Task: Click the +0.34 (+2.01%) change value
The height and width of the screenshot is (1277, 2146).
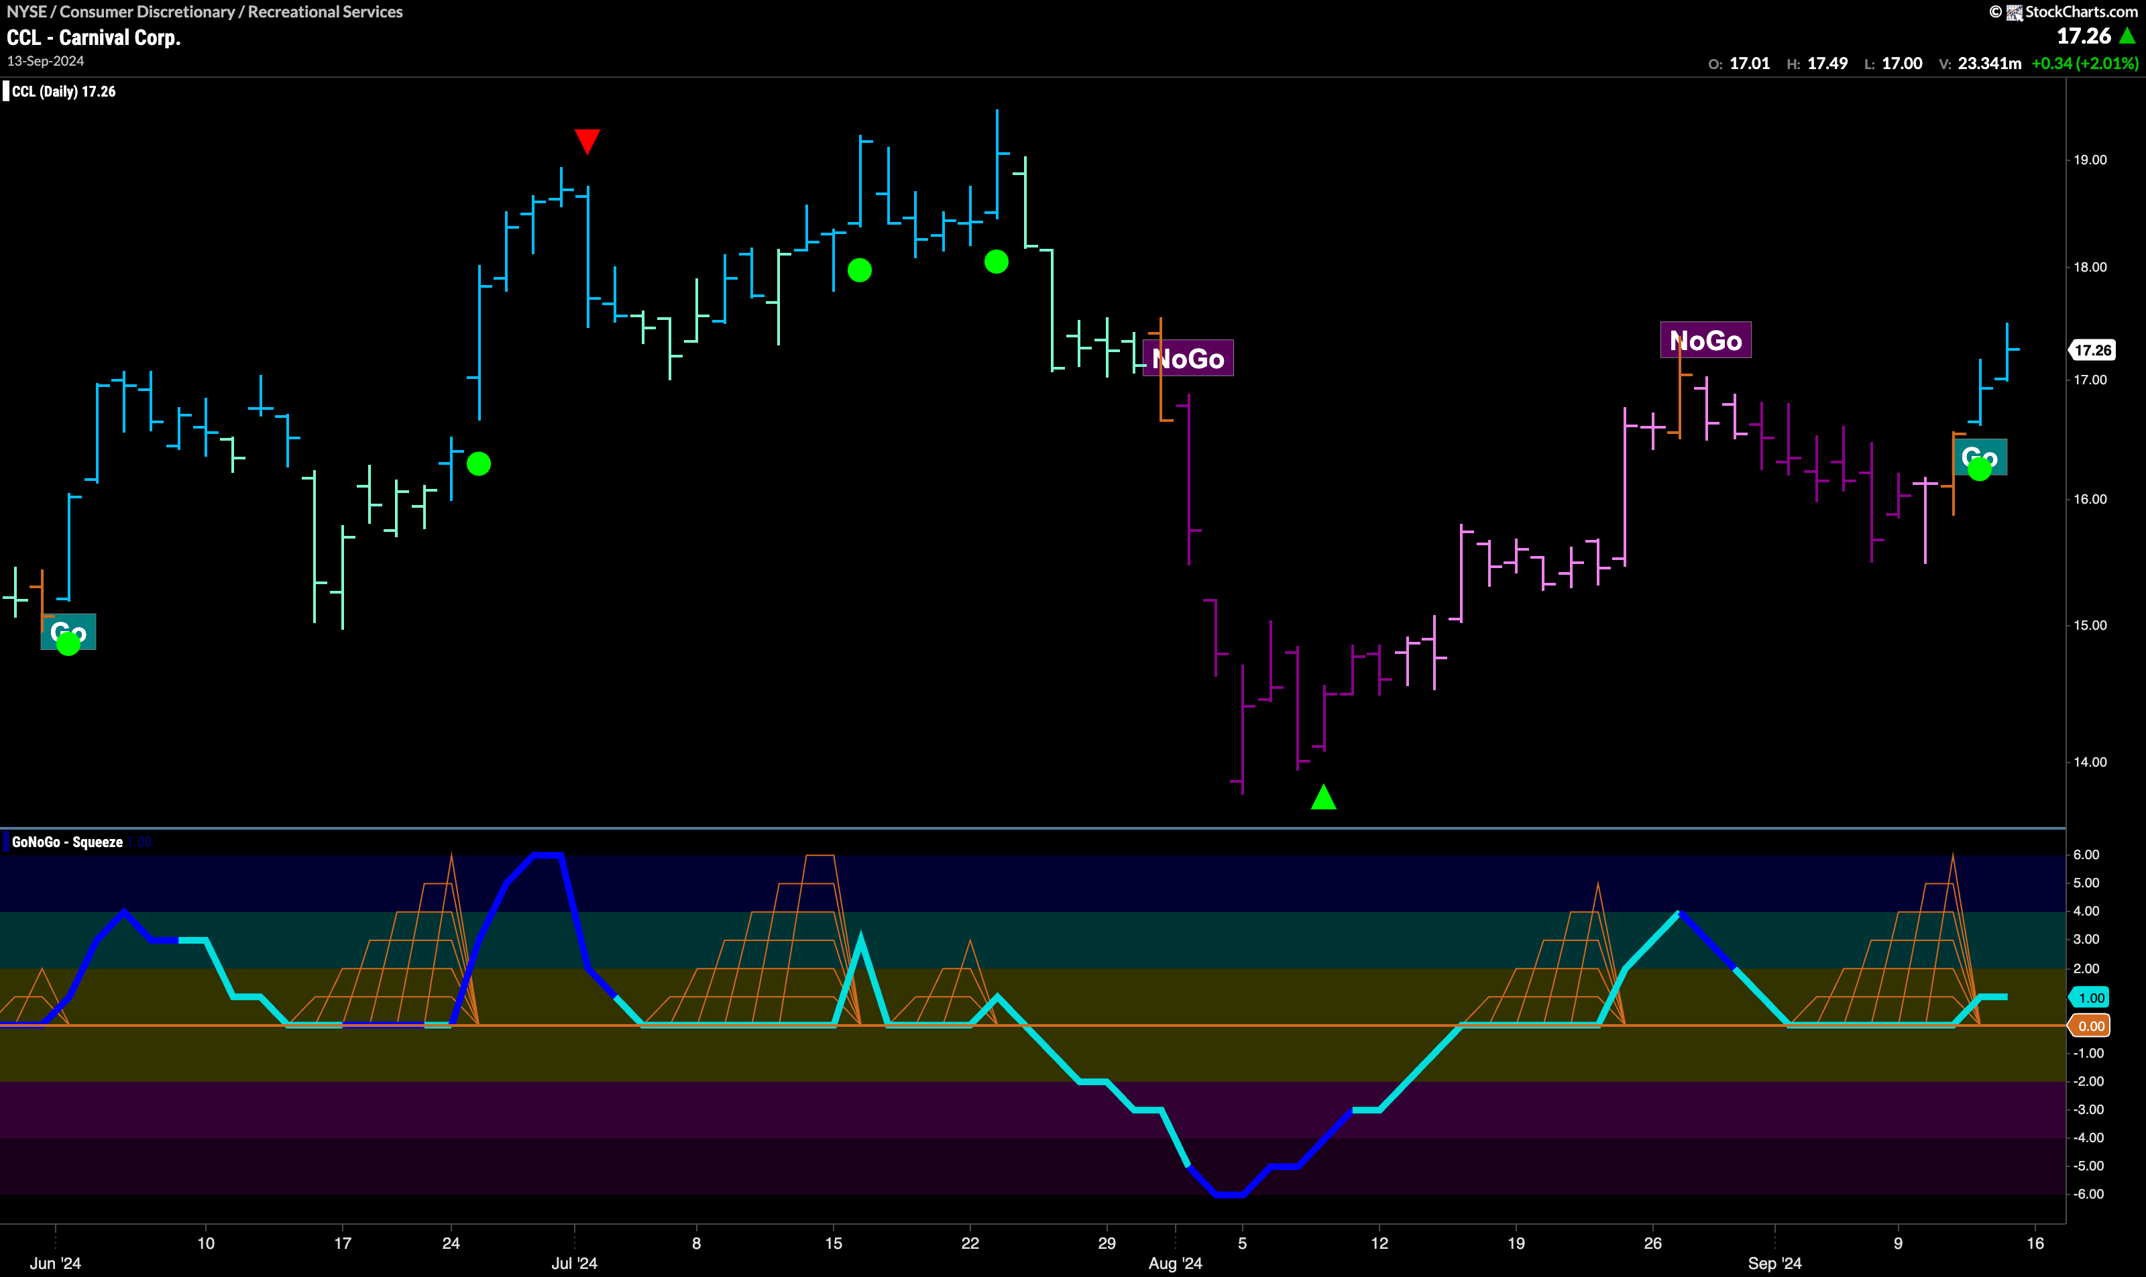Action: click(x=2084, y=64)
